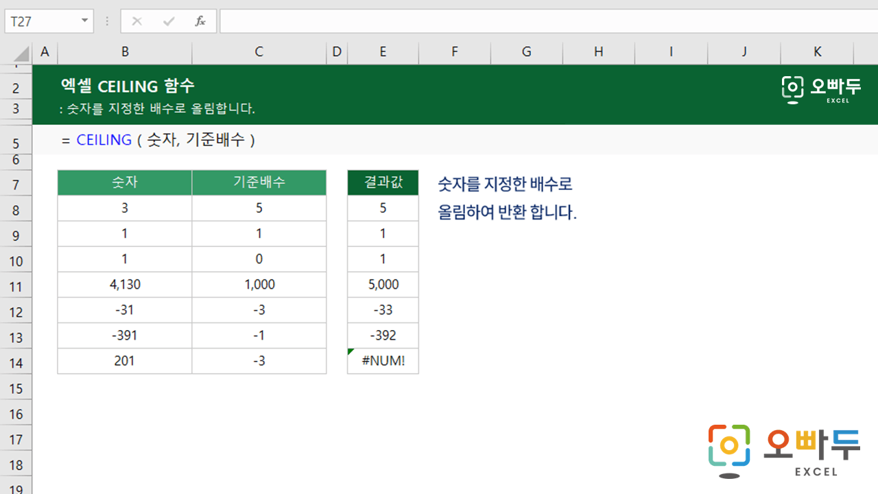
Task: Click the Cancel (X) icon beside formula bar
Action: tap(137, 21)
